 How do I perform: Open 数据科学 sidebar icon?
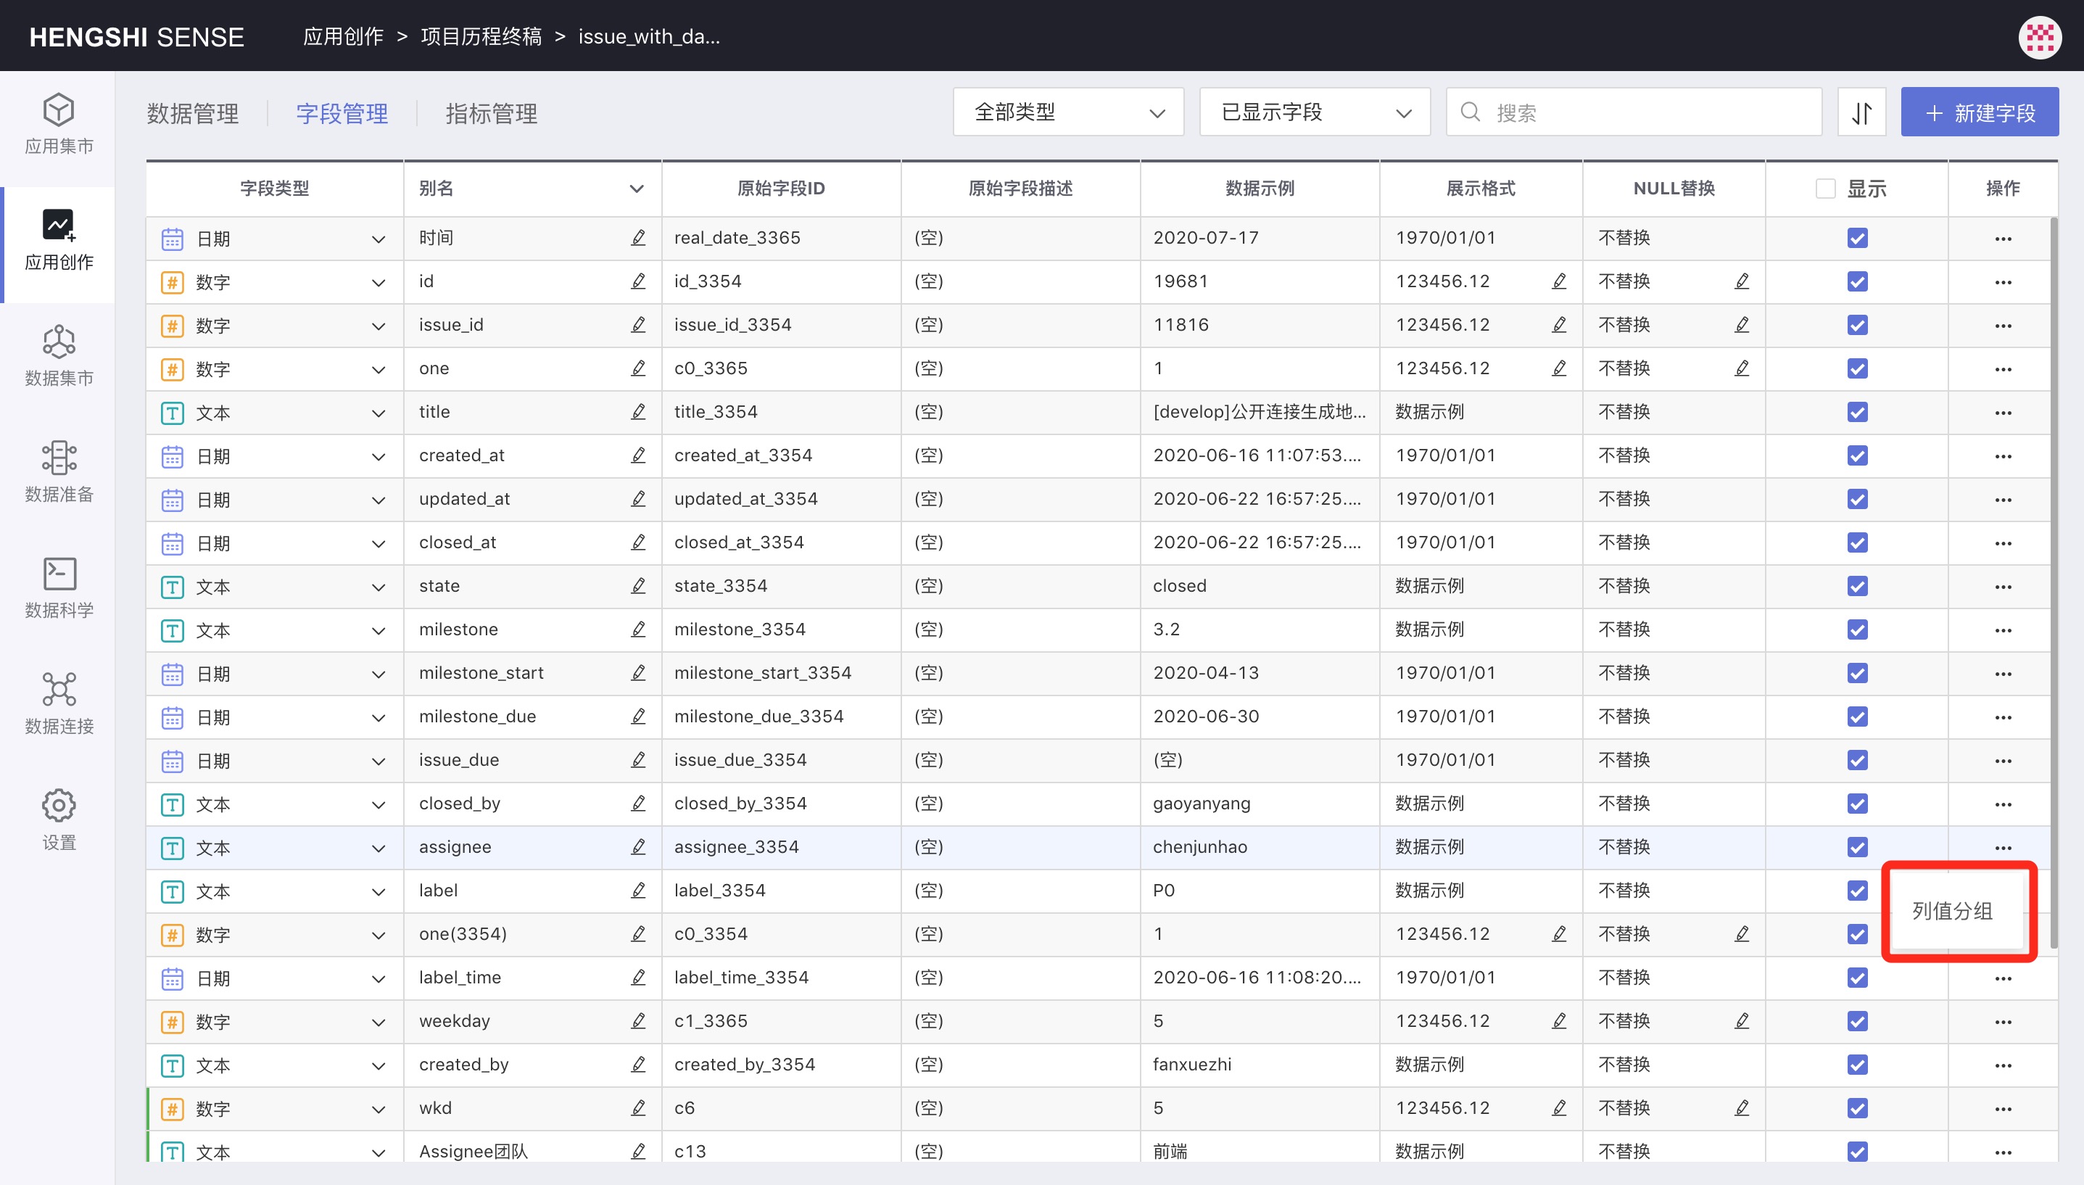coord(59,574)
